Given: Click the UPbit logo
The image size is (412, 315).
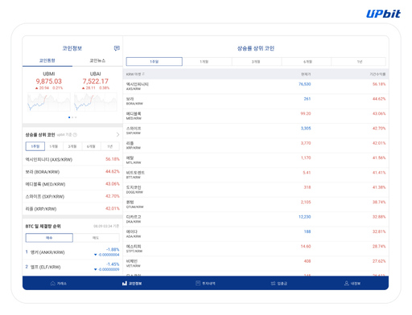Looking at the screenshot, I should coord(383,14).
